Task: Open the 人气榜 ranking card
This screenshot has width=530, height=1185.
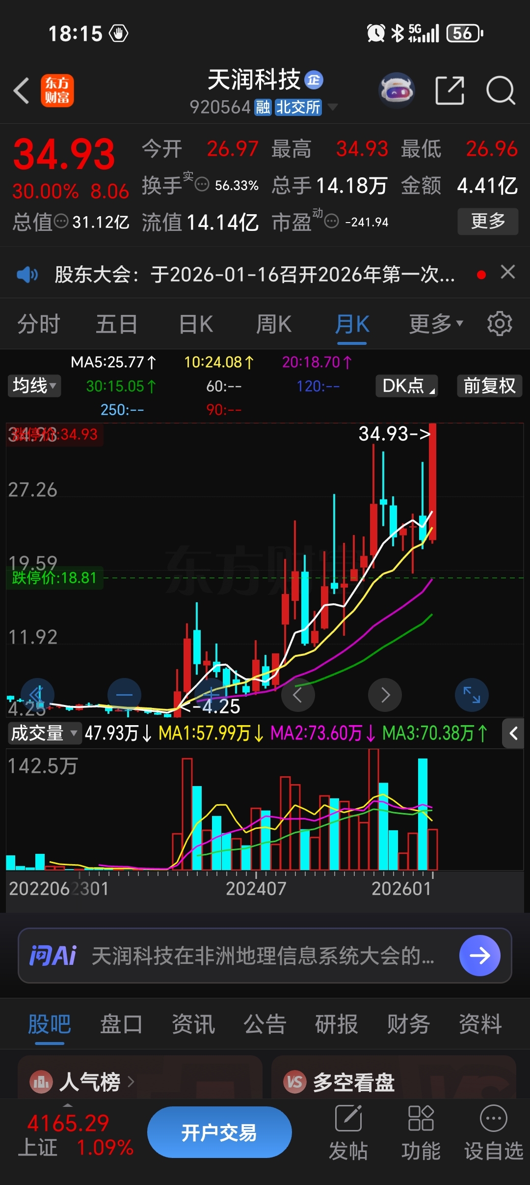Action: pos(140,1077)
